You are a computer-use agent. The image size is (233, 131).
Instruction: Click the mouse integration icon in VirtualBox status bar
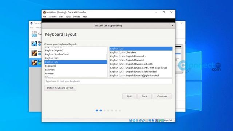coord(159,120)
